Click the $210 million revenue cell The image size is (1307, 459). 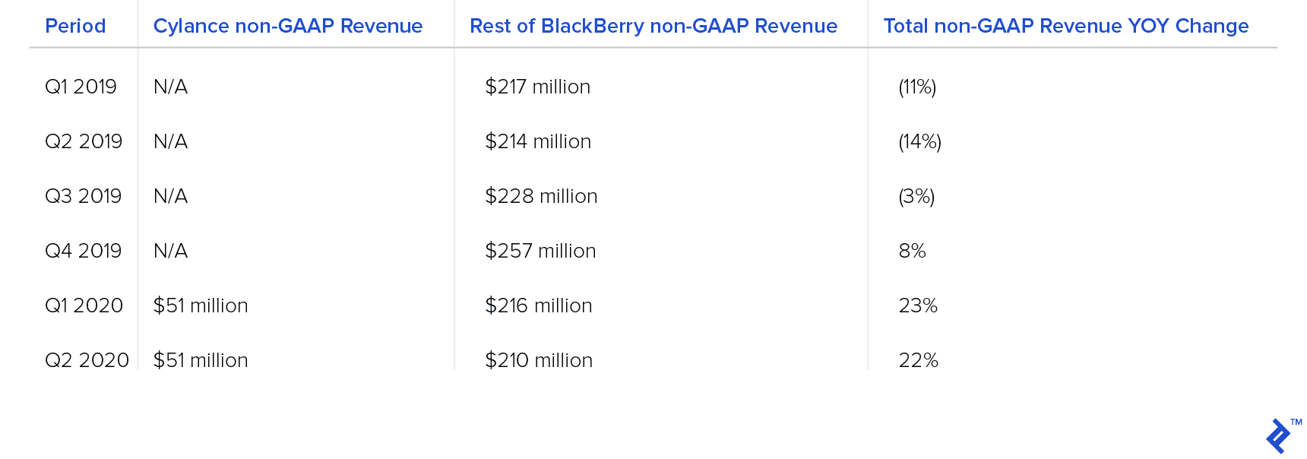[x=539, y=360]
